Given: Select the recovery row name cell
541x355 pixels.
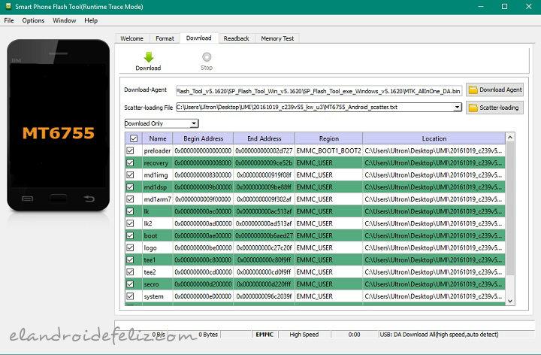Looking at the screenshot, I should (157, 162).
